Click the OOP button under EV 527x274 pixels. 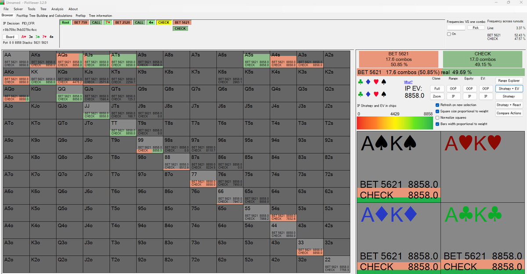[x=485, y=88]
